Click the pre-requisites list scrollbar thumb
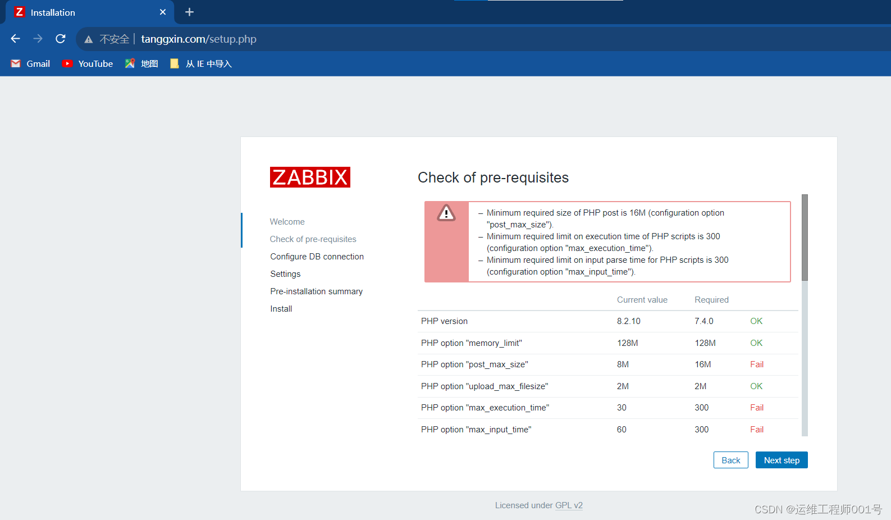 click(x=805, y=238)
